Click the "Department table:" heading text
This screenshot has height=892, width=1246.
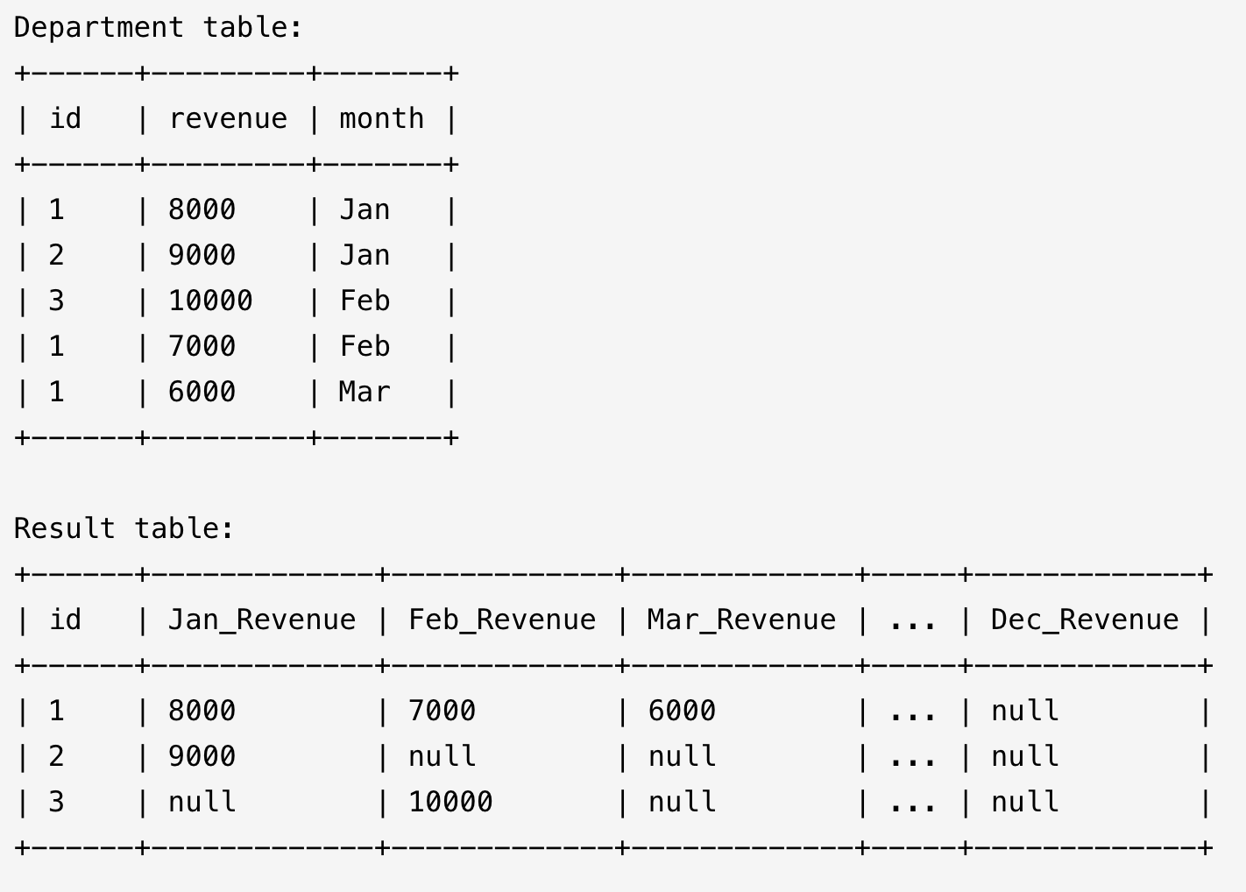158,27
